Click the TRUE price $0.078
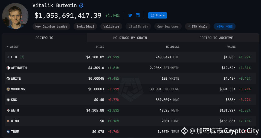Viewport: 261px width, 138px height. click(98, 132)
